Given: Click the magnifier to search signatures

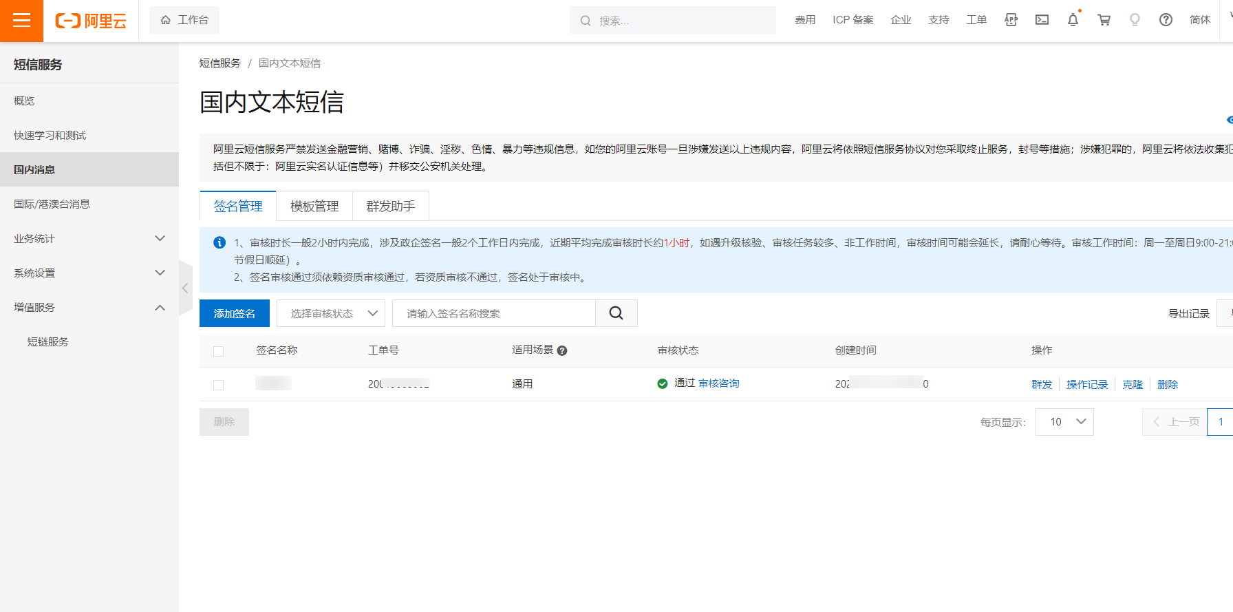Looking at the screenshot, I should point(616,313).
